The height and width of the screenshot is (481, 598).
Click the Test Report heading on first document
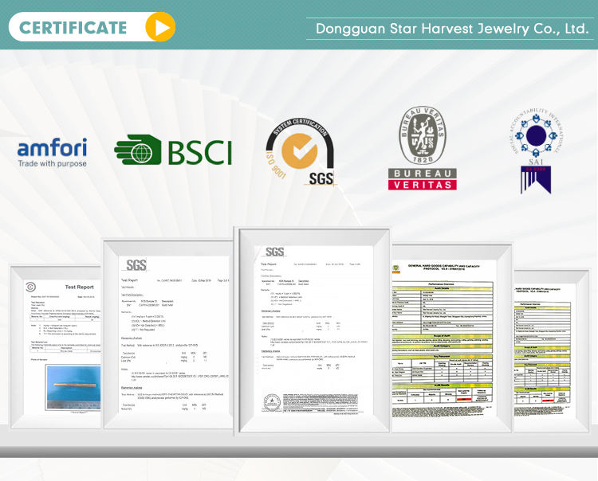[79, 287]
